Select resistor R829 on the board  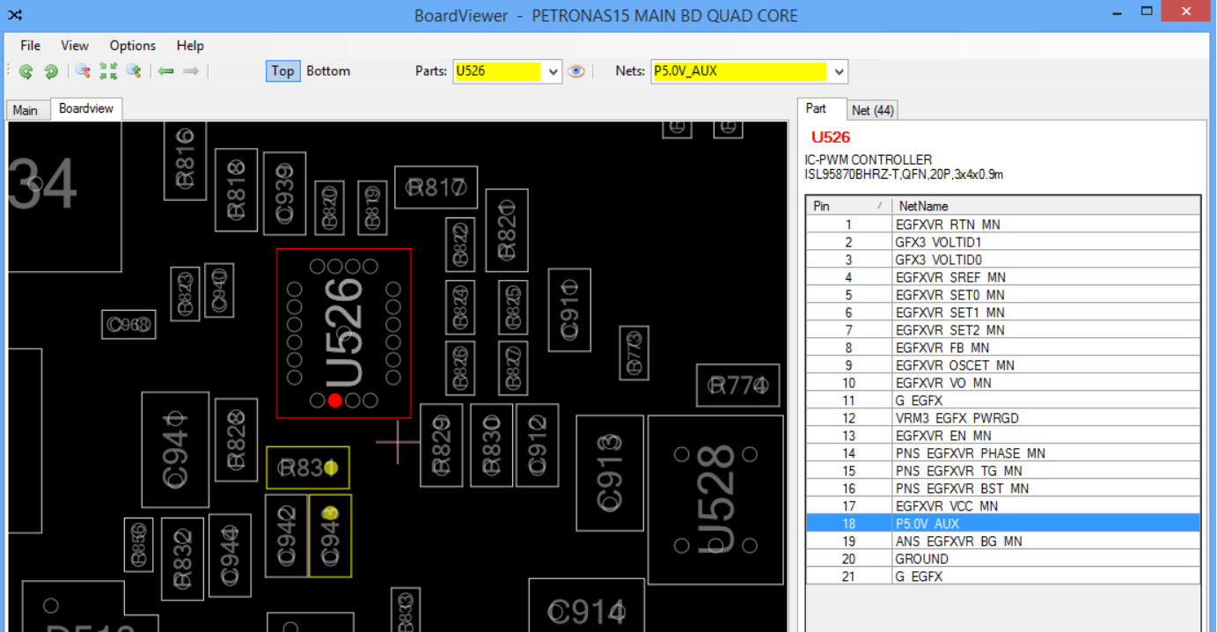(x=442, y=445)
